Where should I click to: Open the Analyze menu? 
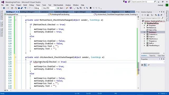[68, 5]
